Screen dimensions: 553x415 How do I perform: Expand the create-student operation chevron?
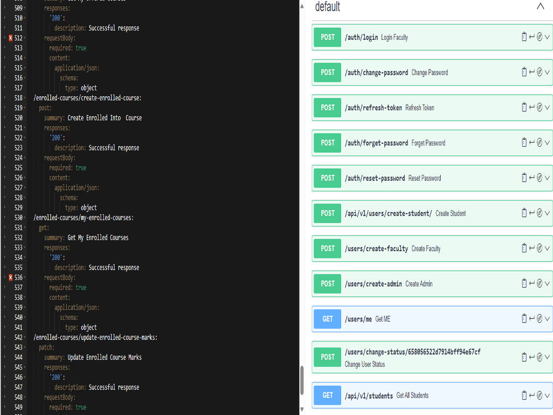pos(547,213)
